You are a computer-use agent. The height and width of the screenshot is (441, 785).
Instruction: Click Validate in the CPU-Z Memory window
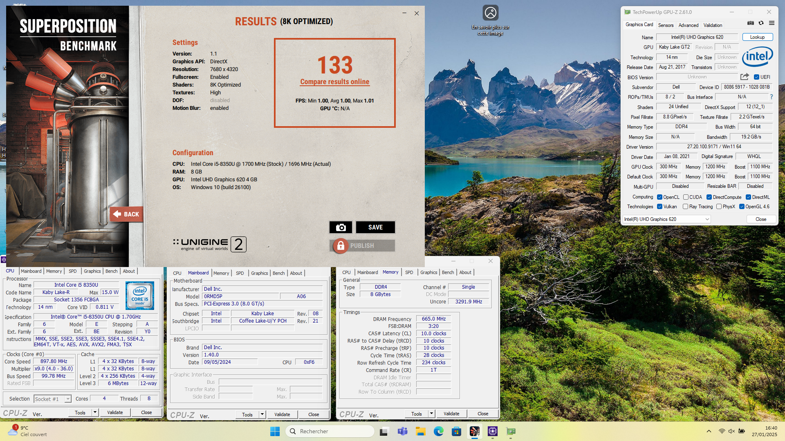[x=451, y=414]
